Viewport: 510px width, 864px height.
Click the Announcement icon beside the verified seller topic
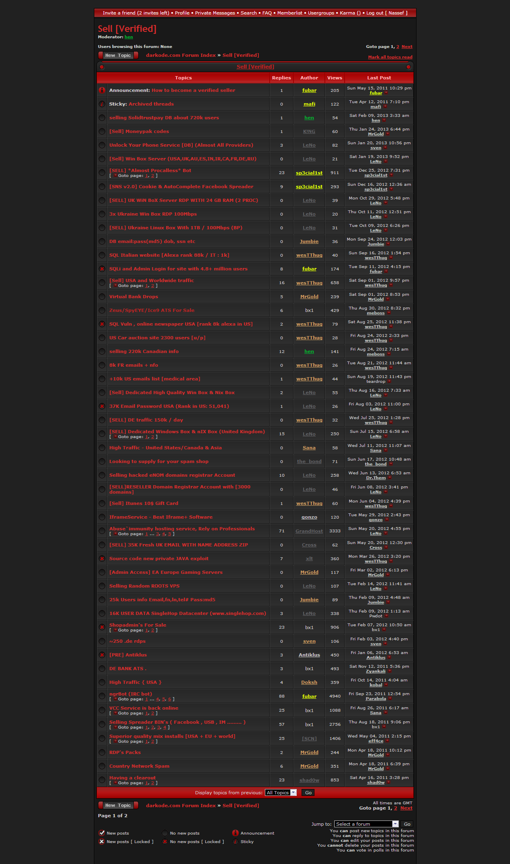click(x=102, y=90)
